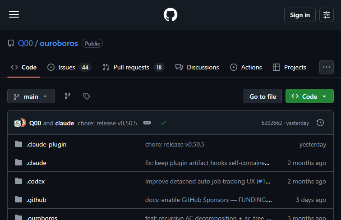This screenshot has width=341, height=220.
Task: Click '3 days ago' in the .github row
Action: pyautogui.click(x=311, y=200)
